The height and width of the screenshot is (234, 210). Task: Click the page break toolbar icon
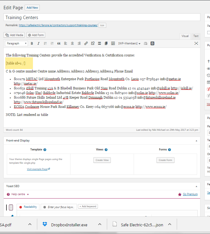pos(106,43)
